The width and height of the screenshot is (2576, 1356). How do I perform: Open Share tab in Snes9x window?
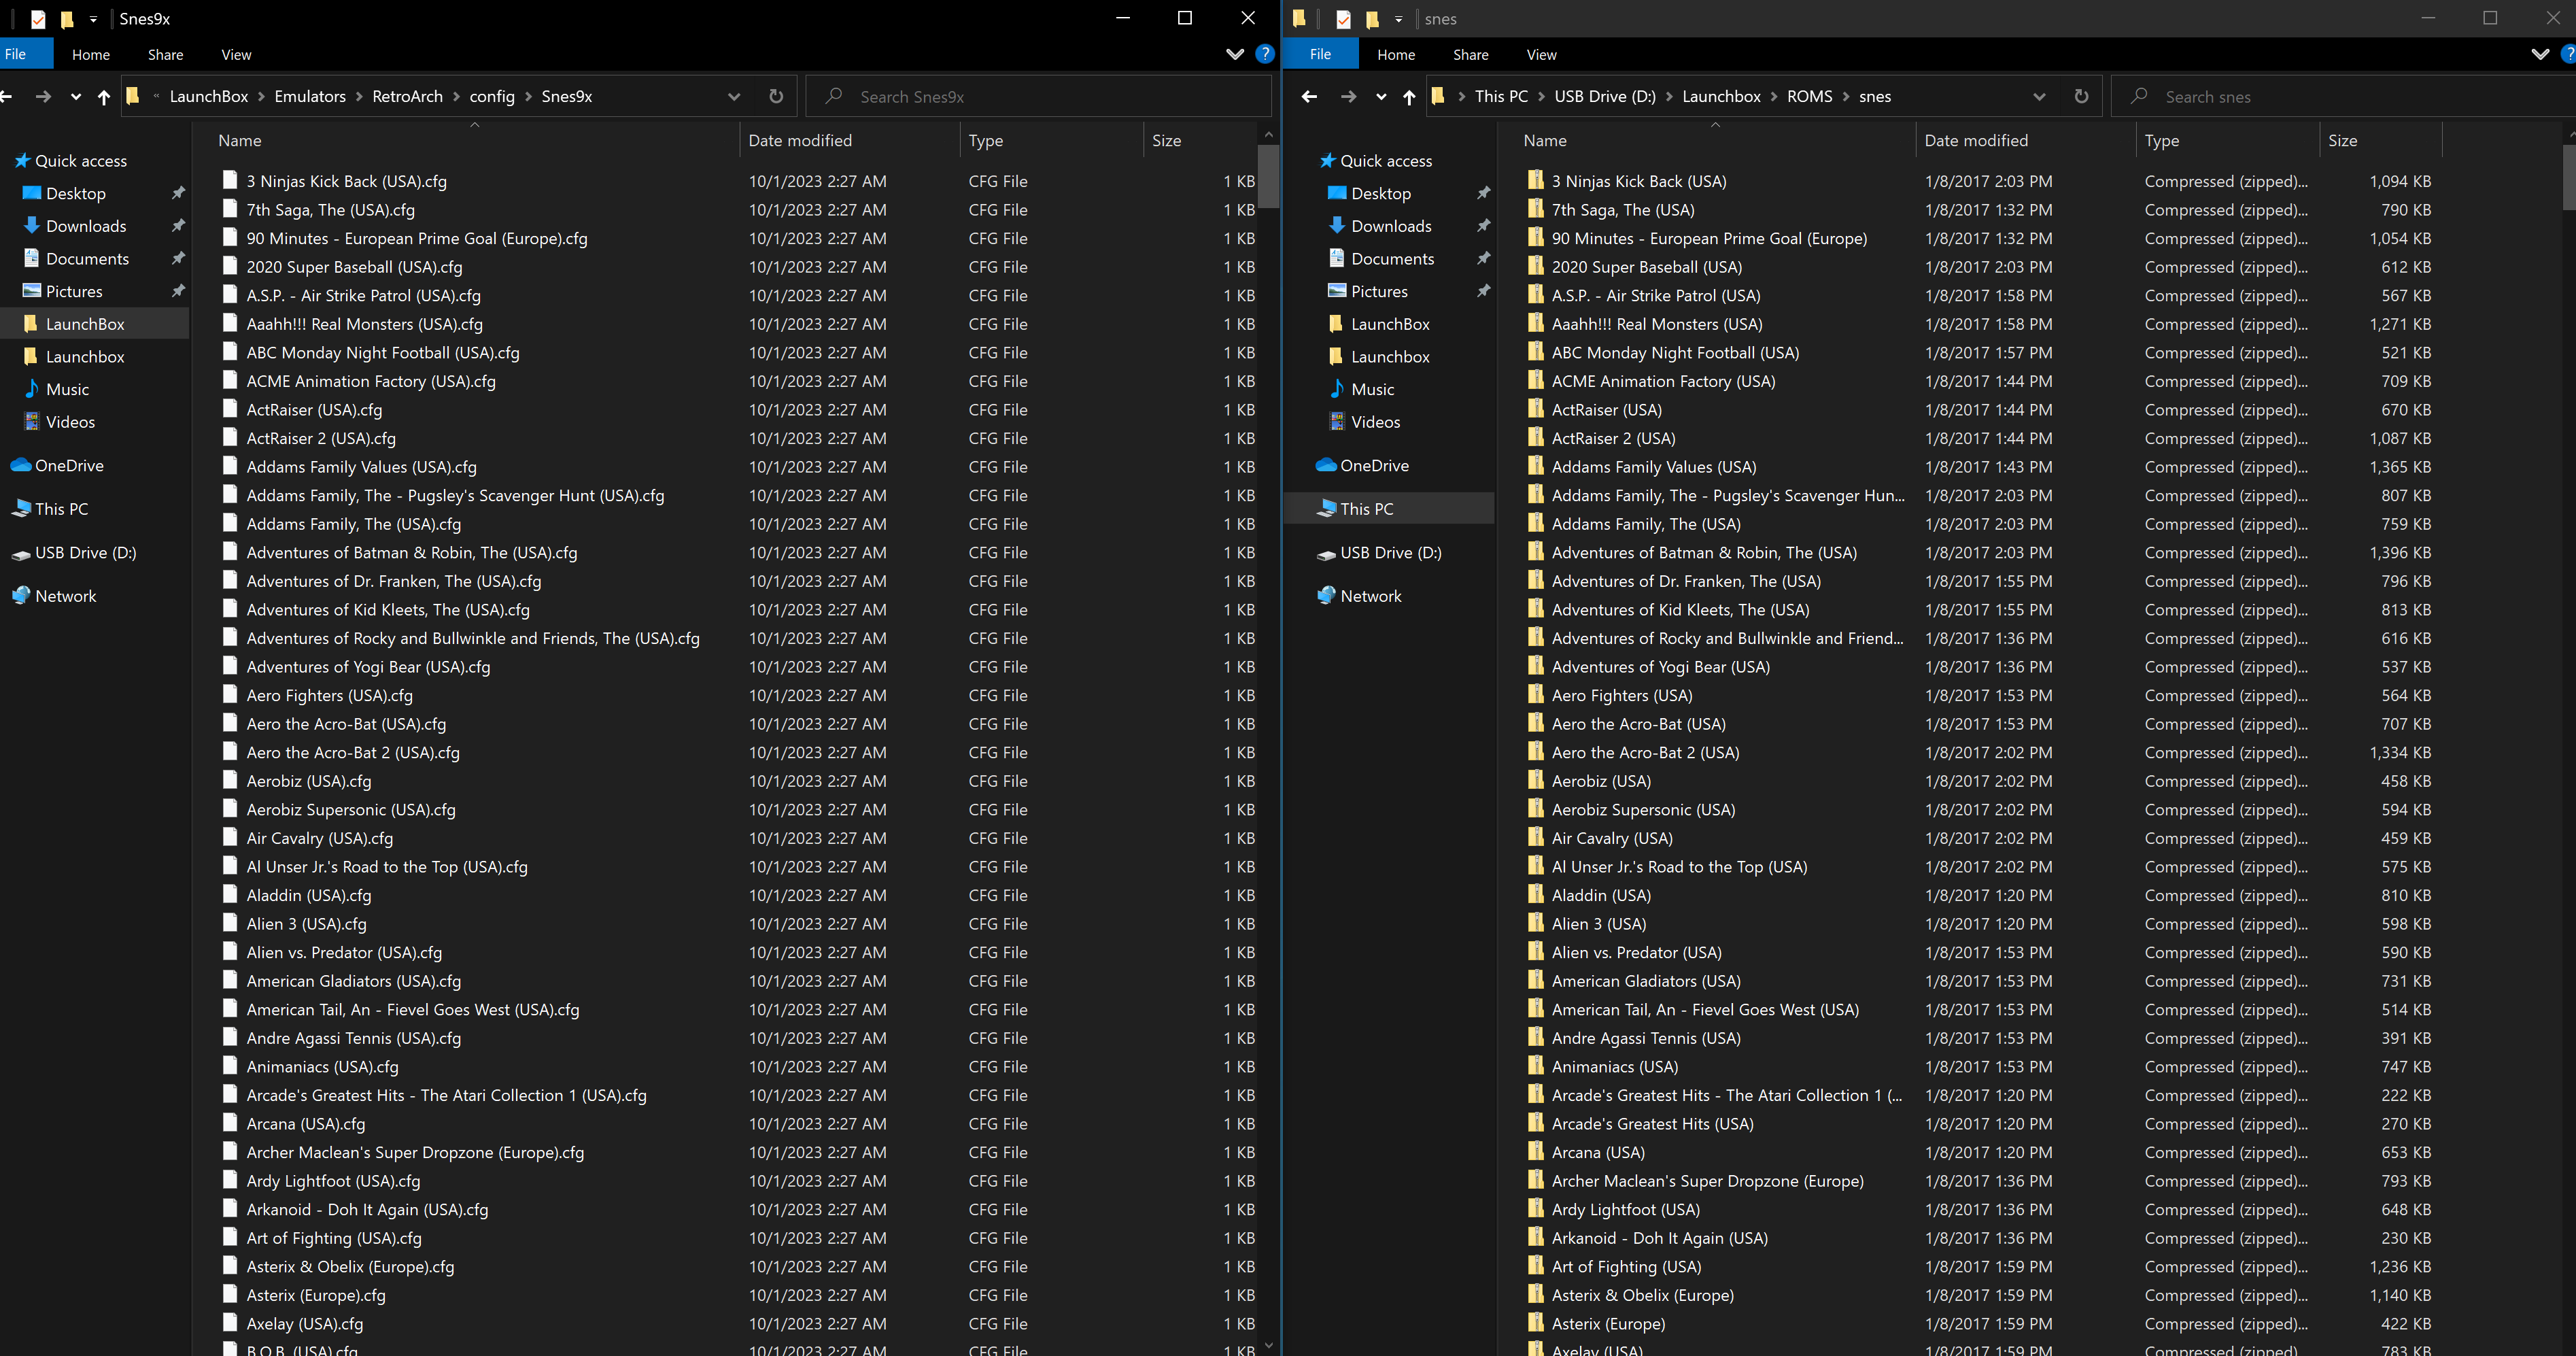click(165, 54)
